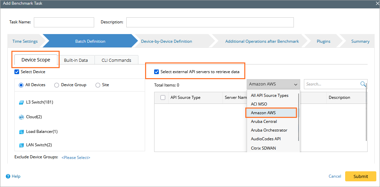The height and width of the screenshot is (187, 380).
Task: Select the Device Group radio button
Action: (x=57, y=85)
